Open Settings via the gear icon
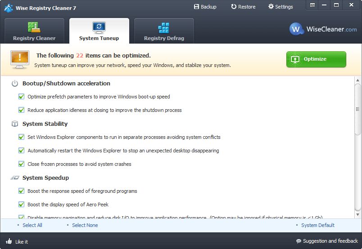 coord(271,7)
